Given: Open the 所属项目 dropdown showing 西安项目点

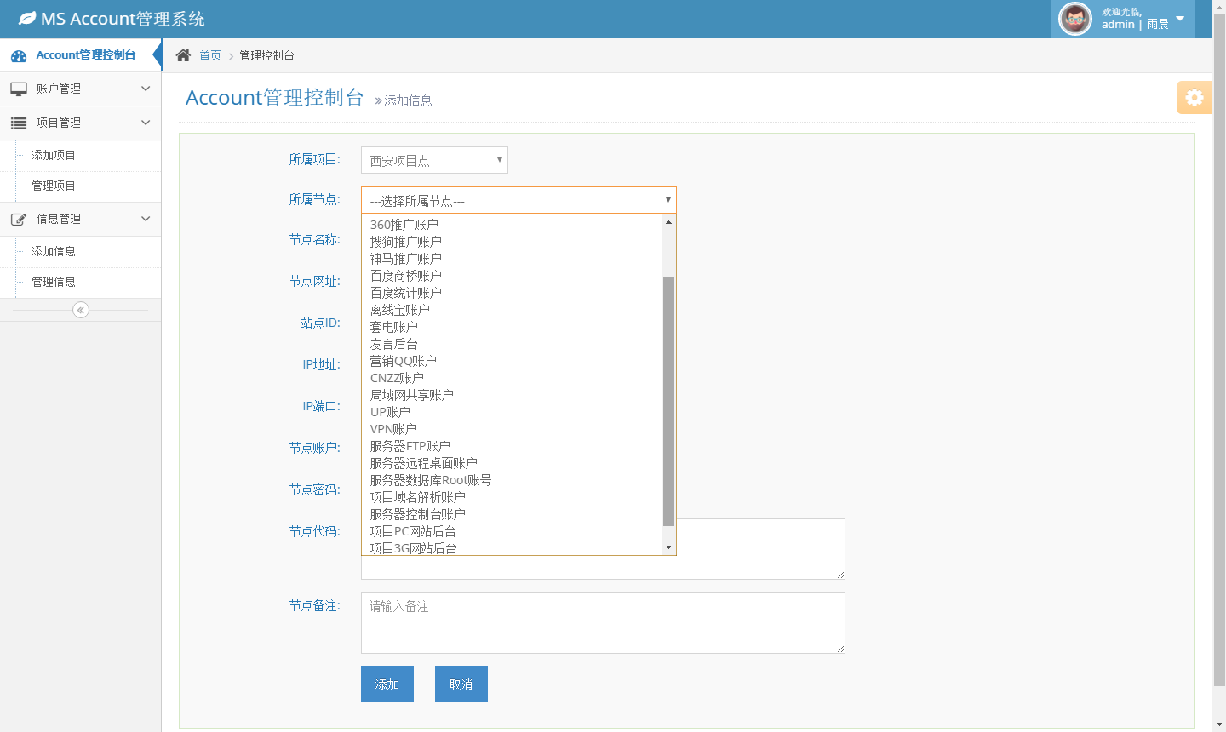Looking at the screenshot, I should tap(434, 160).
